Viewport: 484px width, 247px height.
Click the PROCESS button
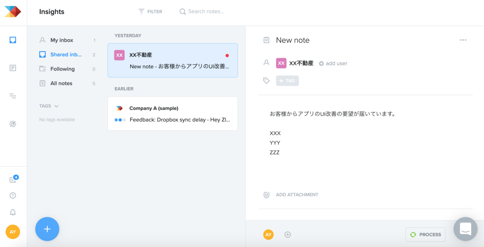[426, 235]
